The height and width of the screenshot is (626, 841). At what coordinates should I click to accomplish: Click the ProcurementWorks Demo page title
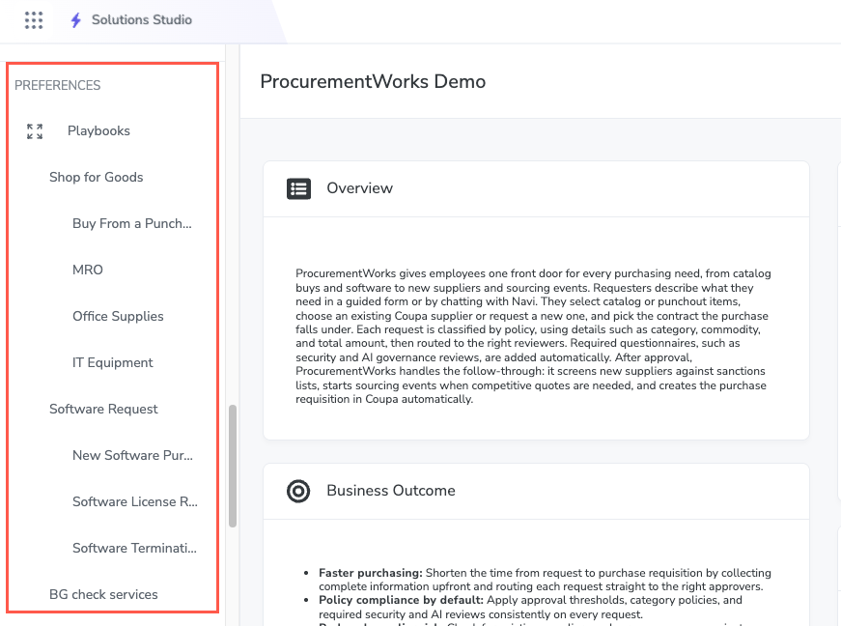373,81
